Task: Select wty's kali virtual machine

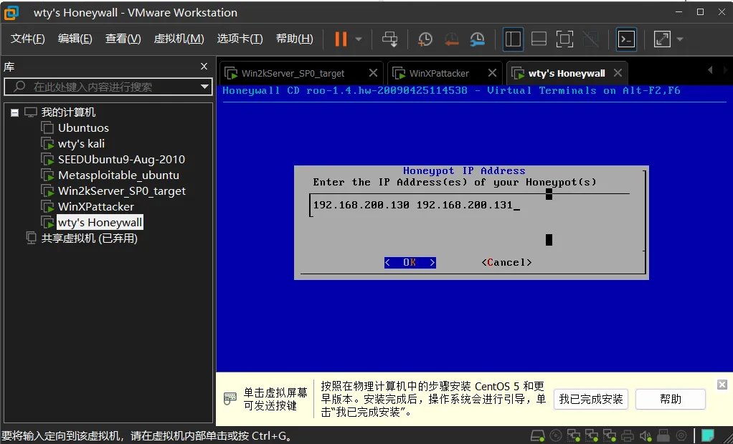Action: click(81, 144)
